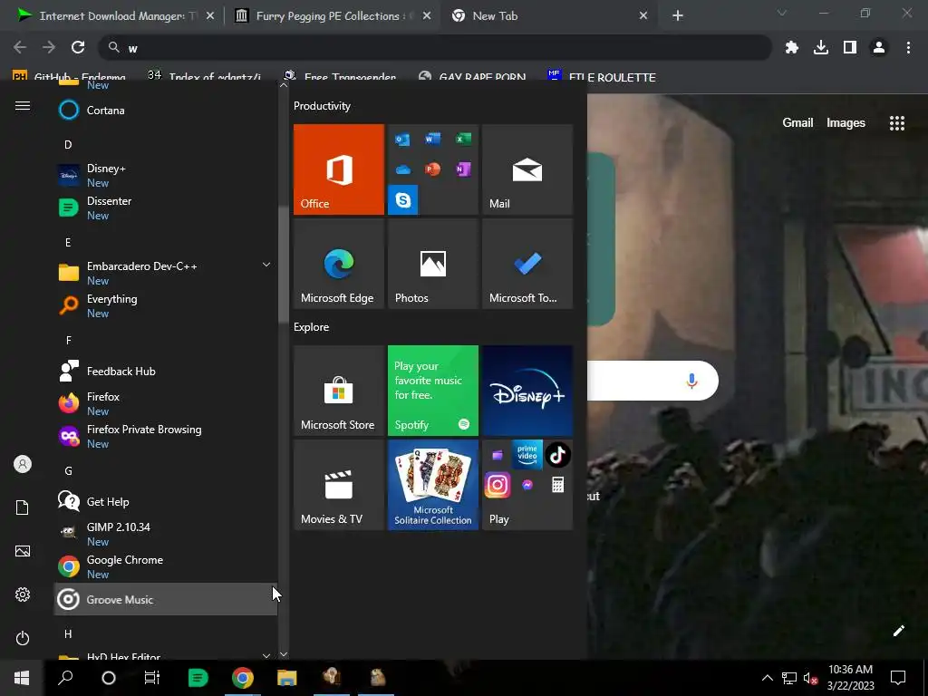Open Prime Video icon in Play tile
This screenshot has width=928, height=696.
(527, 455)
